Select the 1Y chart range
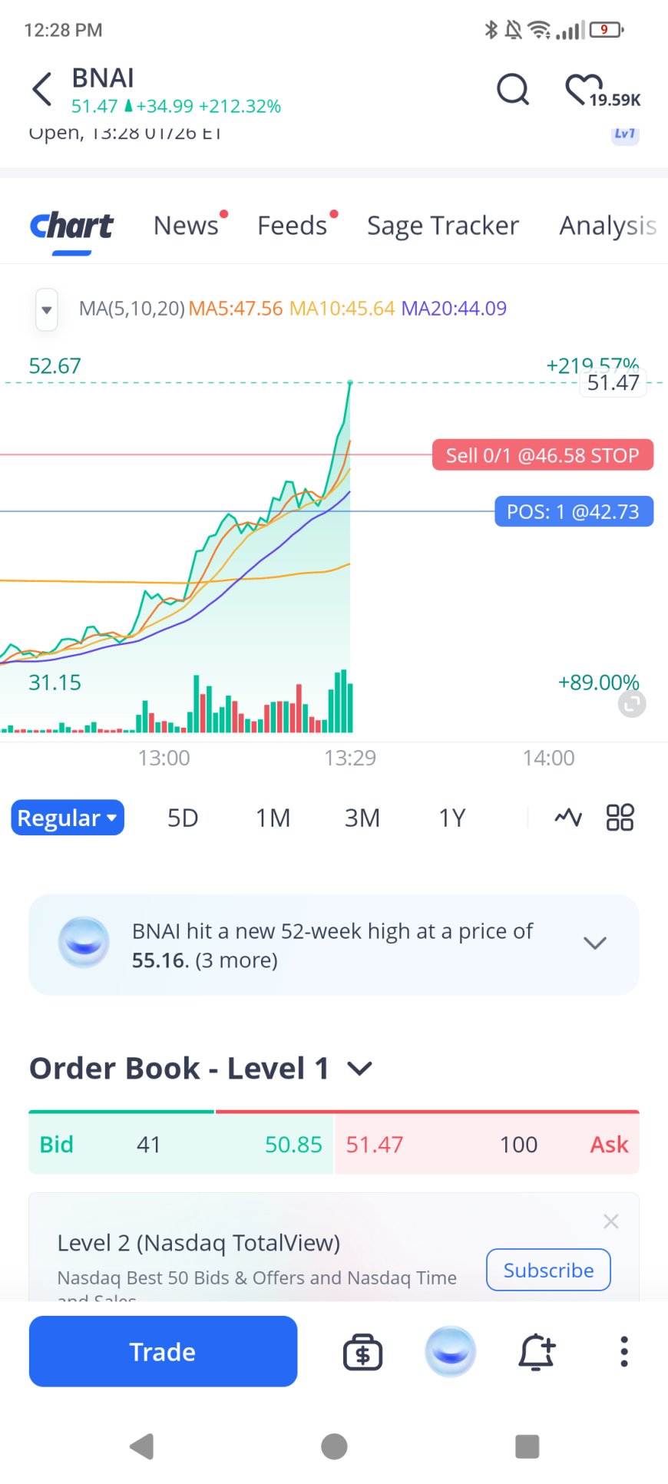This screenshot has height=1484, width=668. pos(452,818)
